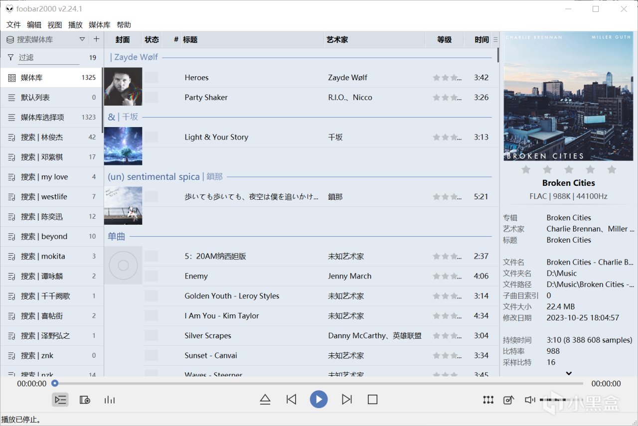Click the Broken Cities album cover art
Screen dimensions: 638x426
pos(569,97)
